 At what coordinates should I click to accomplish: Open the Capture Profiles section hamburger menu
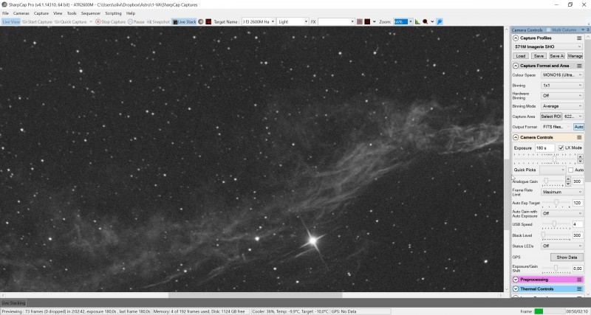579,38
